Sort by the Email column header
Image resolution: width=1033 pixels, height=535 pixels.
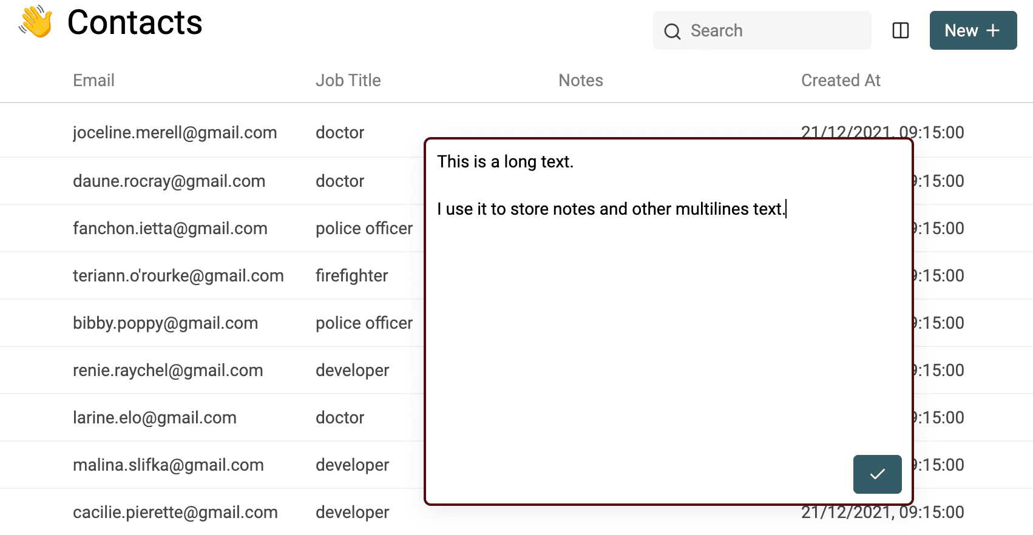coord(93,81)
